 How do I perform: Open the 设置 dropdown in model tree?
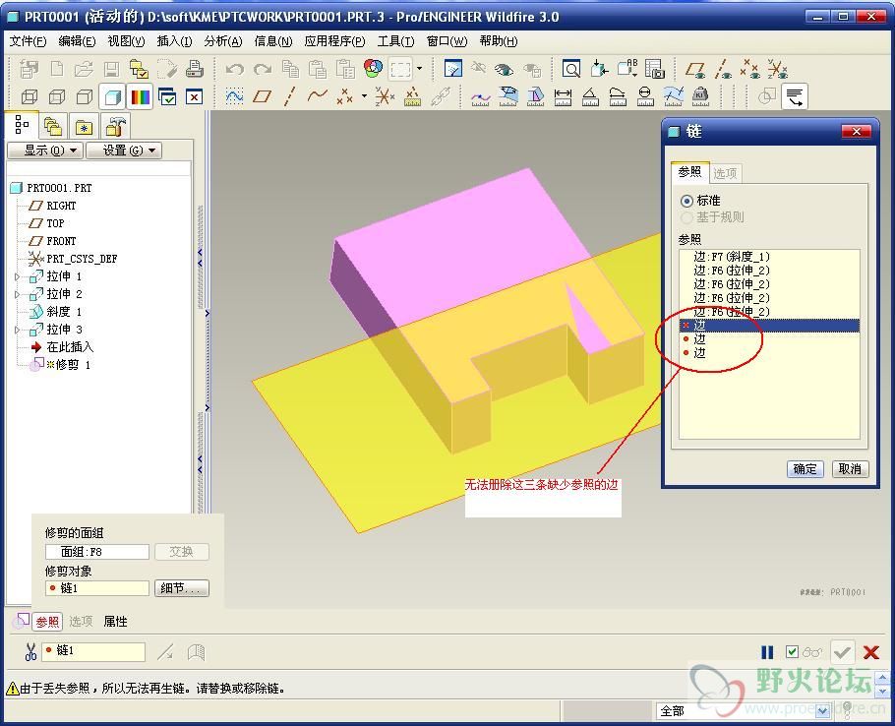coord(124,151)
